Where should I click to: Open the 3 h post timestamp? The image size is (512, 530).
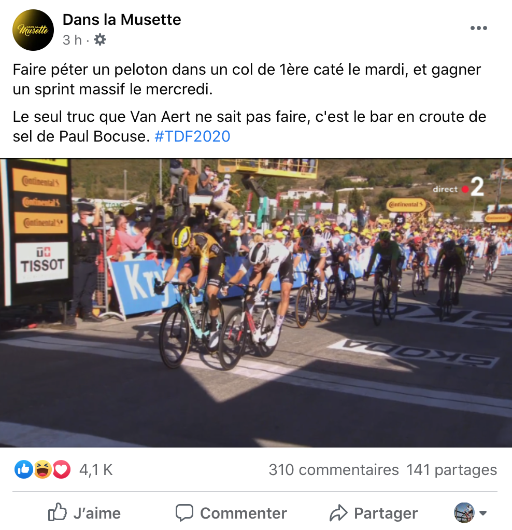72,40
